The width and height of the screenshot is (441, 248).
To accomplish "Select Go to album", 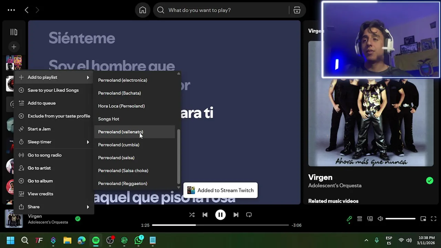I will [54, 181].
